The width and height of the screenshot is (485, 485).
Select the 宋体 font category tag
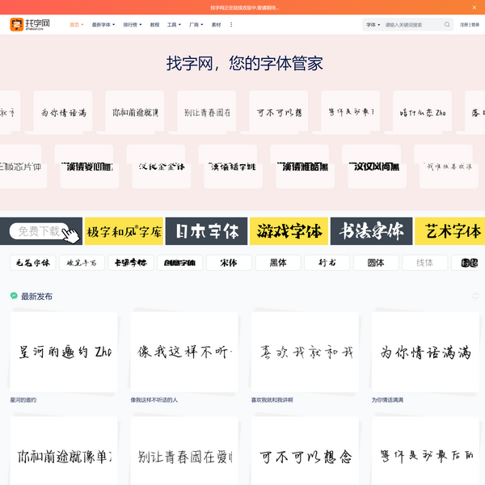coord(229,263)
